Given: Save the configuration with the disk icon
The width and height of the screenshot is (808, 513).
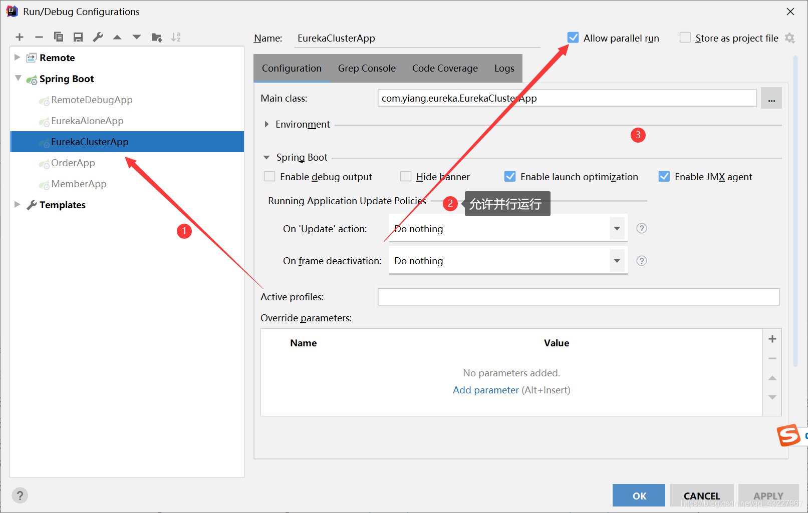Looking at the screenshot, I should (78, 37).
